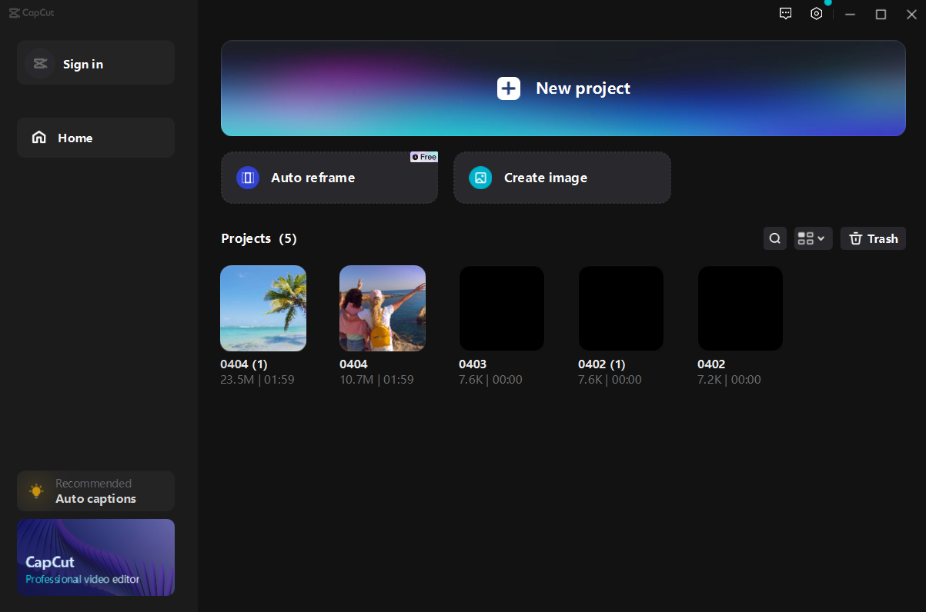Open the 0402 (1) project black thumbnail
This screenshot has width=926, height=612.
coord(621,308)
